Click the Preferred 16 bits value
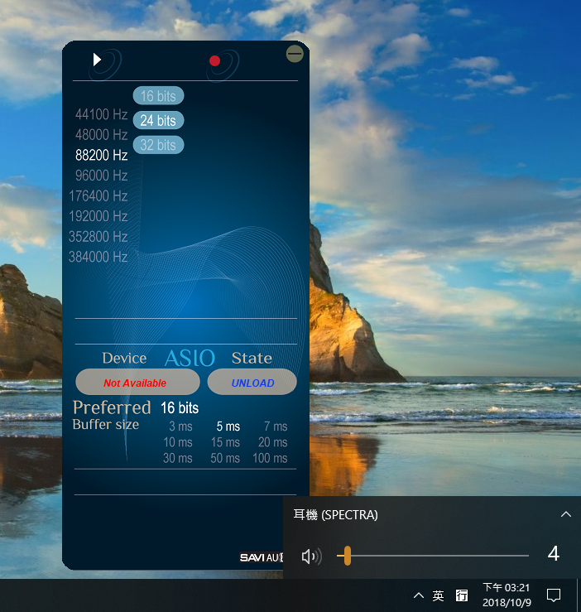Image resolution: width=581 pixels, height=612 pixels. [180, 408]
